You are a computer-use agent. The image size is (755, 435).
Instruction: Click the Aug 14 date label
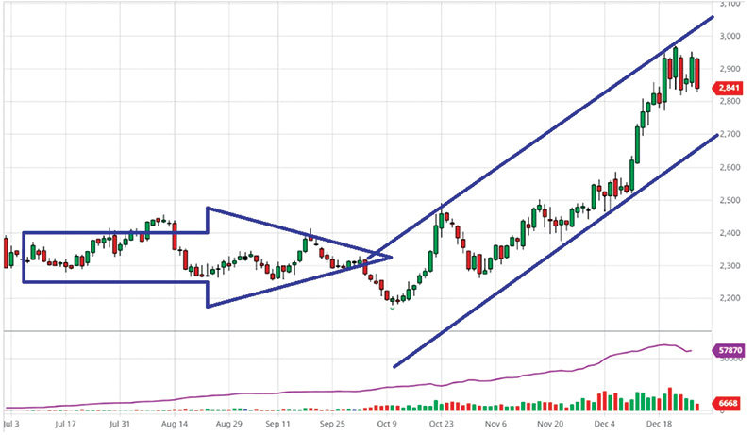[175, 424]
